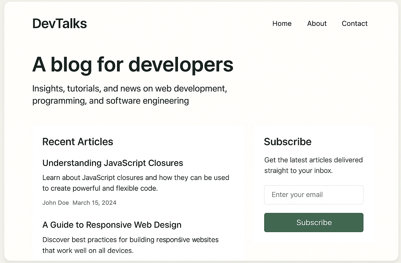Viewport: 401px width, 263px height.
Task: Click the newsletter description text
Action: pyautogui.click(x=313, y=165)
